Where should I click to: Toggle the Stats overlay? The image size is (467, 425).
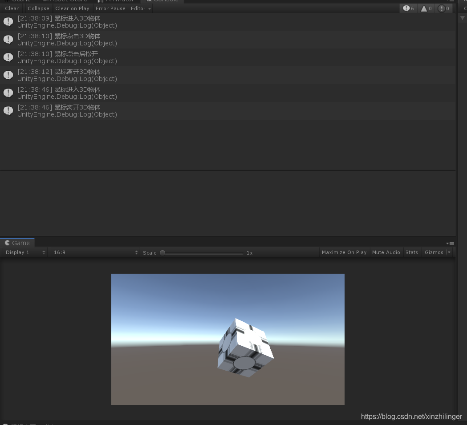pyautogui.click(x=412, y=252)
